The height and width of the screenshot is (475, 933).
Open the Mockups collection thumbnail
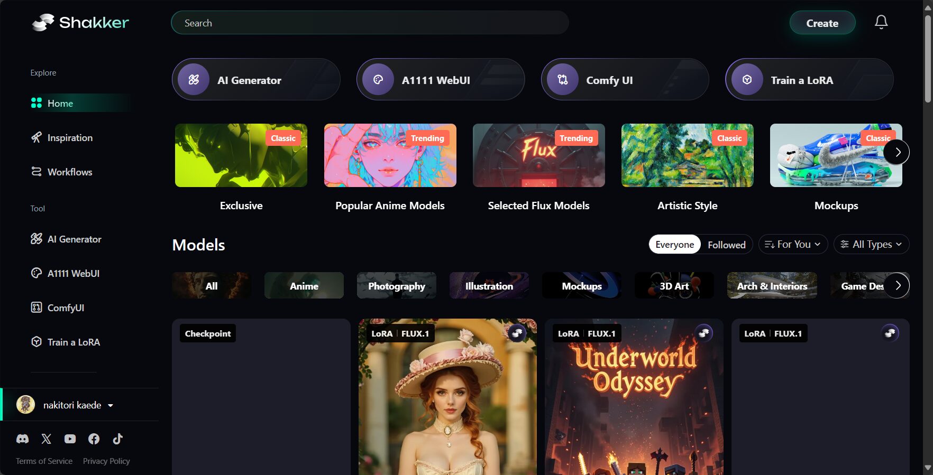(x=836, y=155)
